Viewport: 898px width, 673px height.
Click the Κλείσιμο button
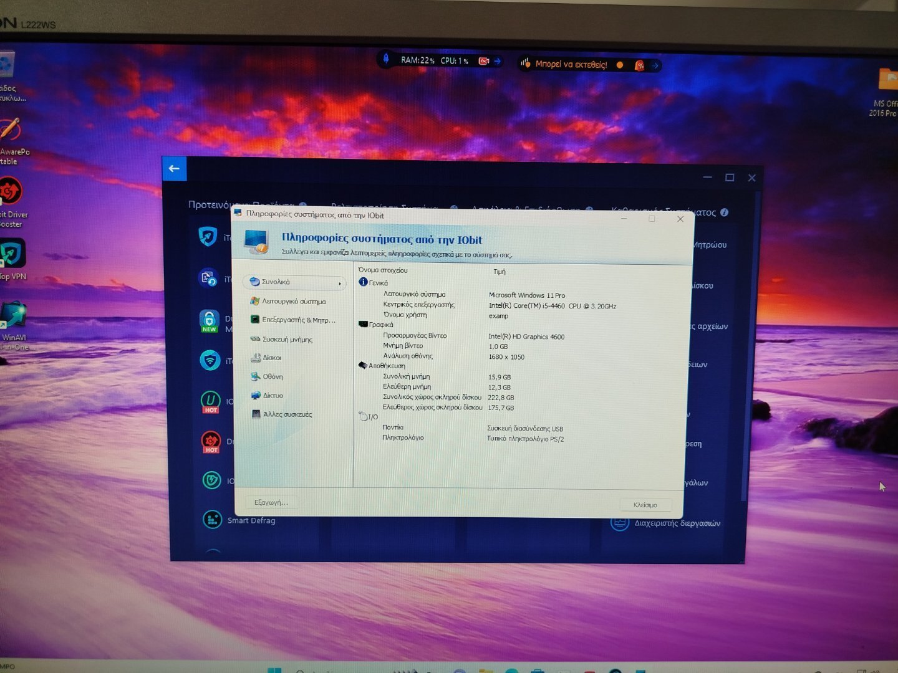coord(645,505)
